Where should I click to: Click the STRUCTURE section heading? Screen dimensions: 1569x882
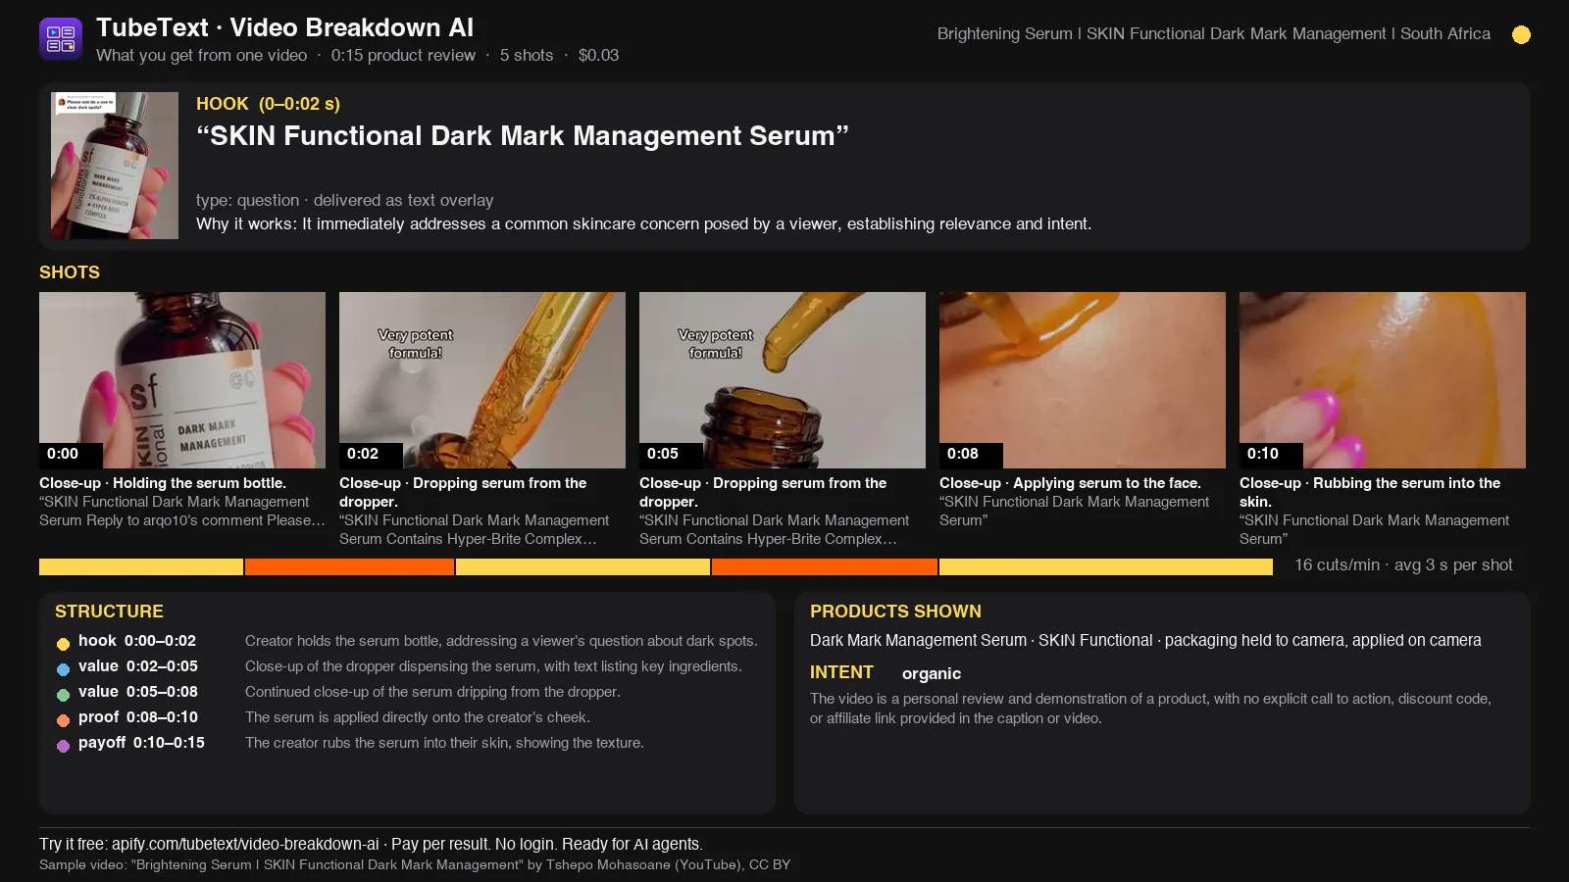tap(109, 612)
